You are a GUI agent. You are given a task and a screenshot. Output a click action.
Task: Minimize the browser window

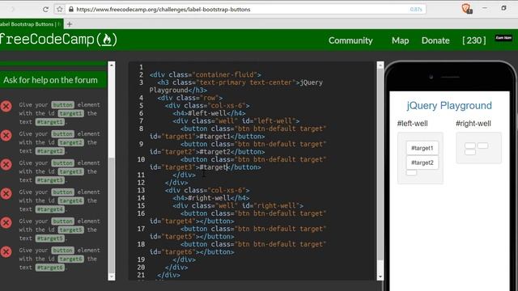[484, 8]
